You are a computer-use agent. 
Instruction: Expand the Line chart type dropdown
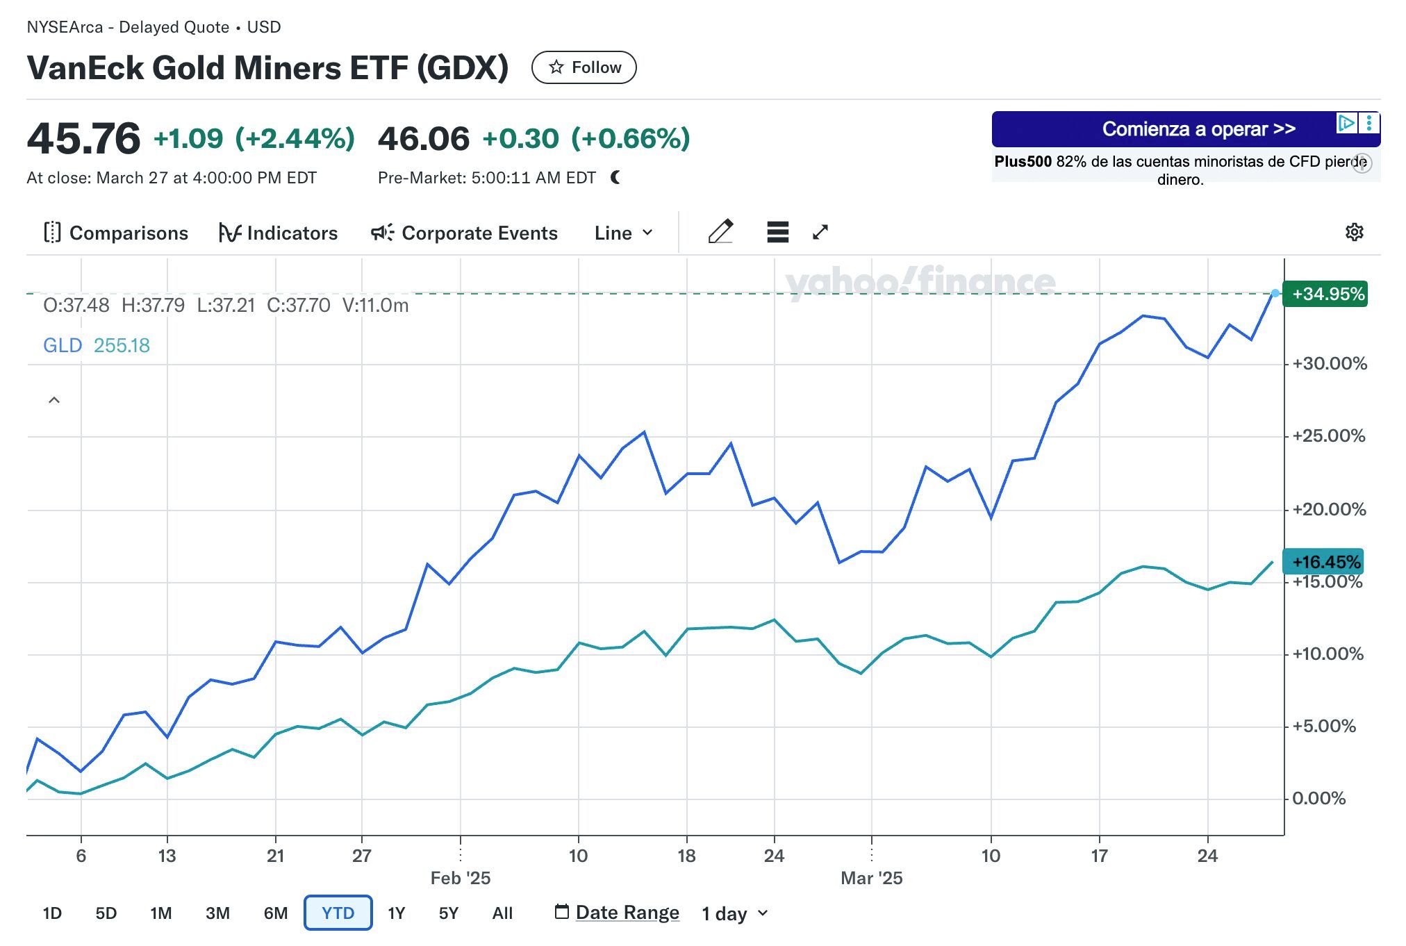coord(623,233)
